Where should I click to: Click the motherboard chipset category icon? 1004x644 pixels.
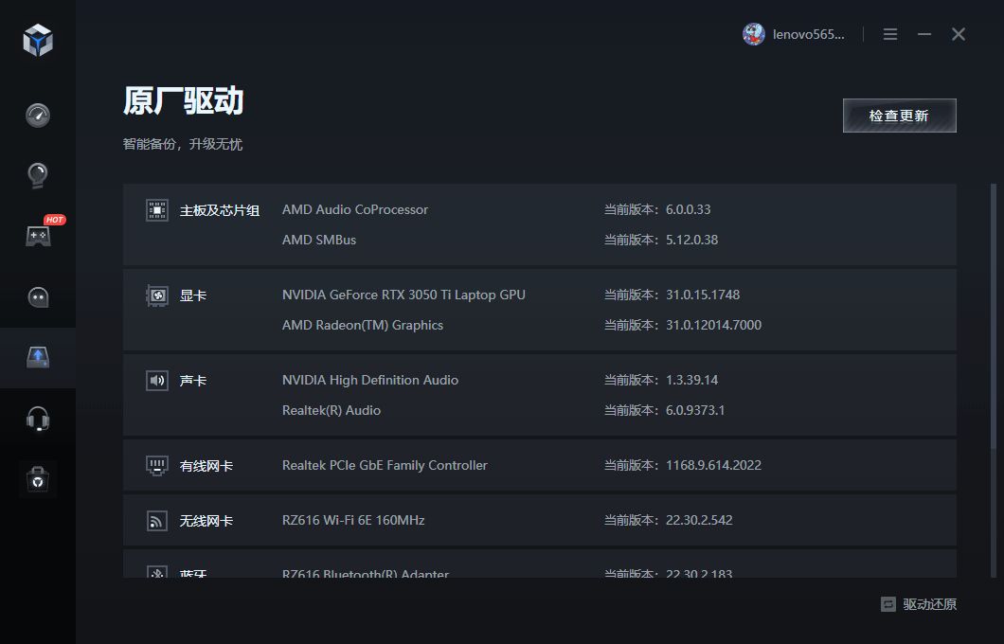[x=157, y=210]
